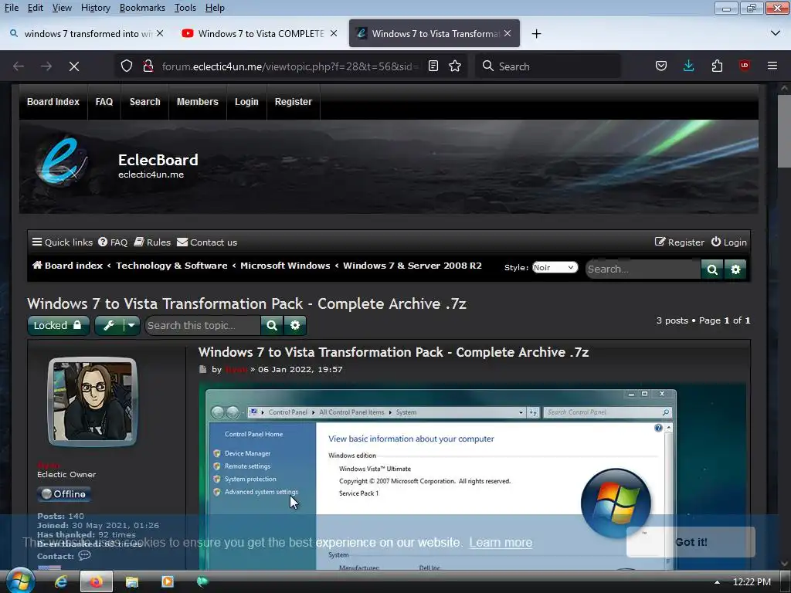
Task: Dismiss cookie notice with Got it!
Action: (691, 542)
